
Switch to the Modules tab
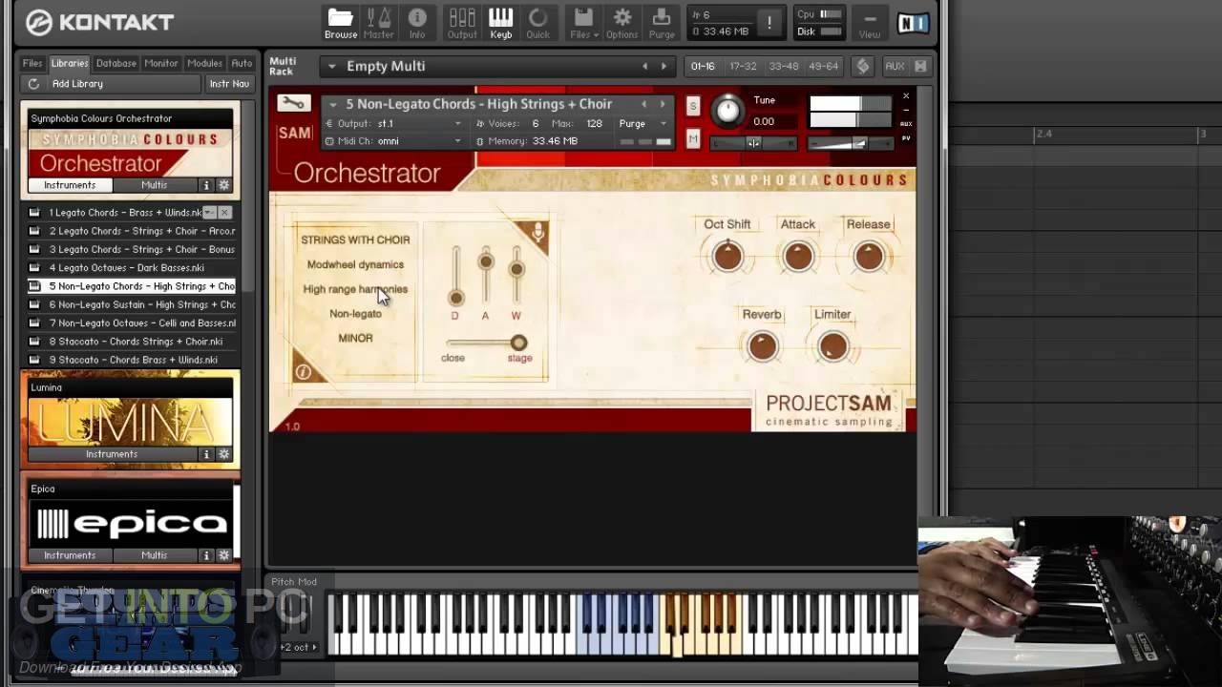(204, 63)
